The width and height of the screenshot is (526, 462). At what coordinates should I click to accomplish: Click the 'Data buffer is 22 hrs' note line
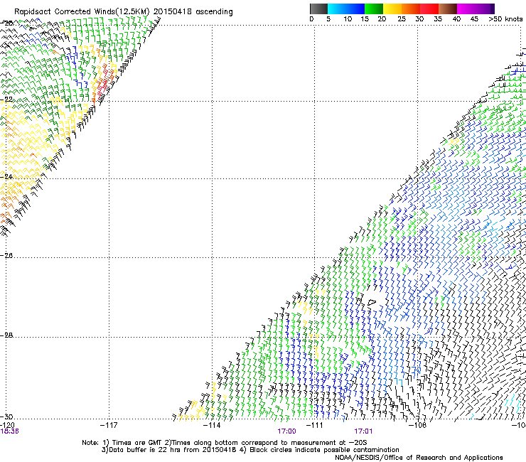(x=250, y=450)
